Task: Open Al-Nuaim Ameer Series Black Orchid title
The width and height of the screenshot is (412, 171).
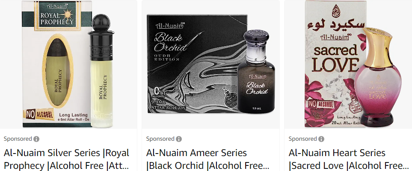Action: click(x=207, y=159)
